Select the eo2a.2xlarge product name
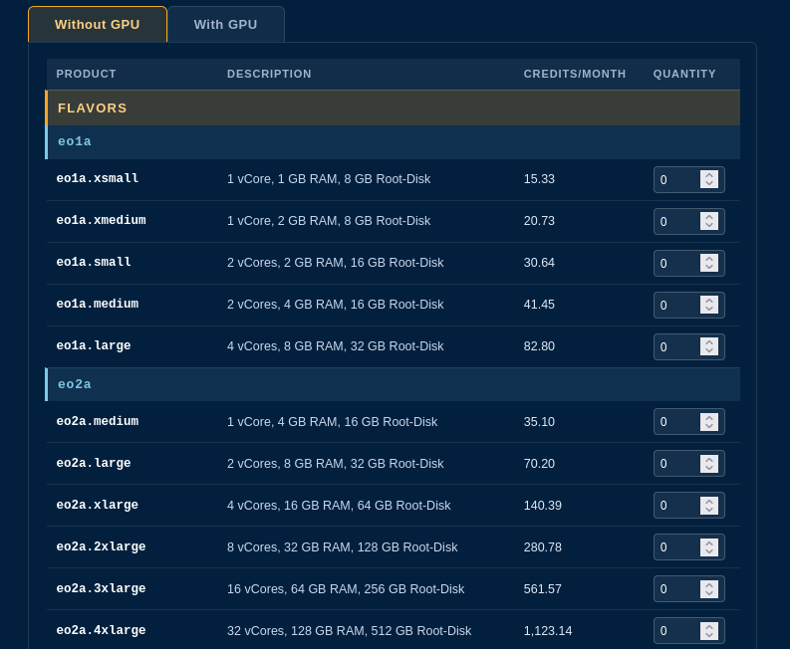790x649 pixels. click(x=101, y=546)
